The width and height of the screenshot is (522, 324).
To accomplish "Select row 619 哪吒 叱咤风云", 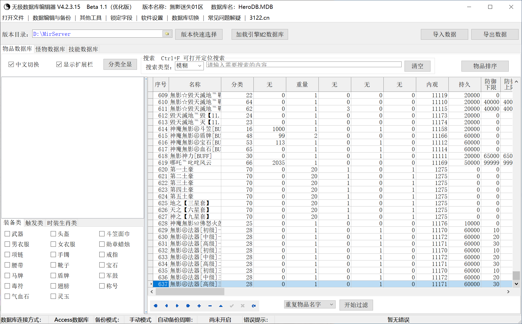I will click(330, 163).
